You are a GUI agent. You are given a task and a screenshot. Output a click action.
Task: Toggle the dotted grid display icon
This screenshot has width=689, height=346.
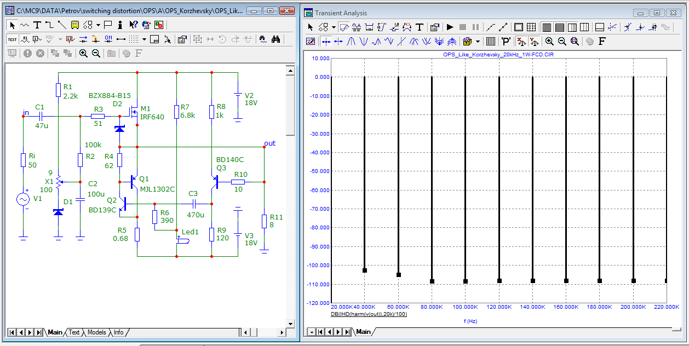click(134, 39)
